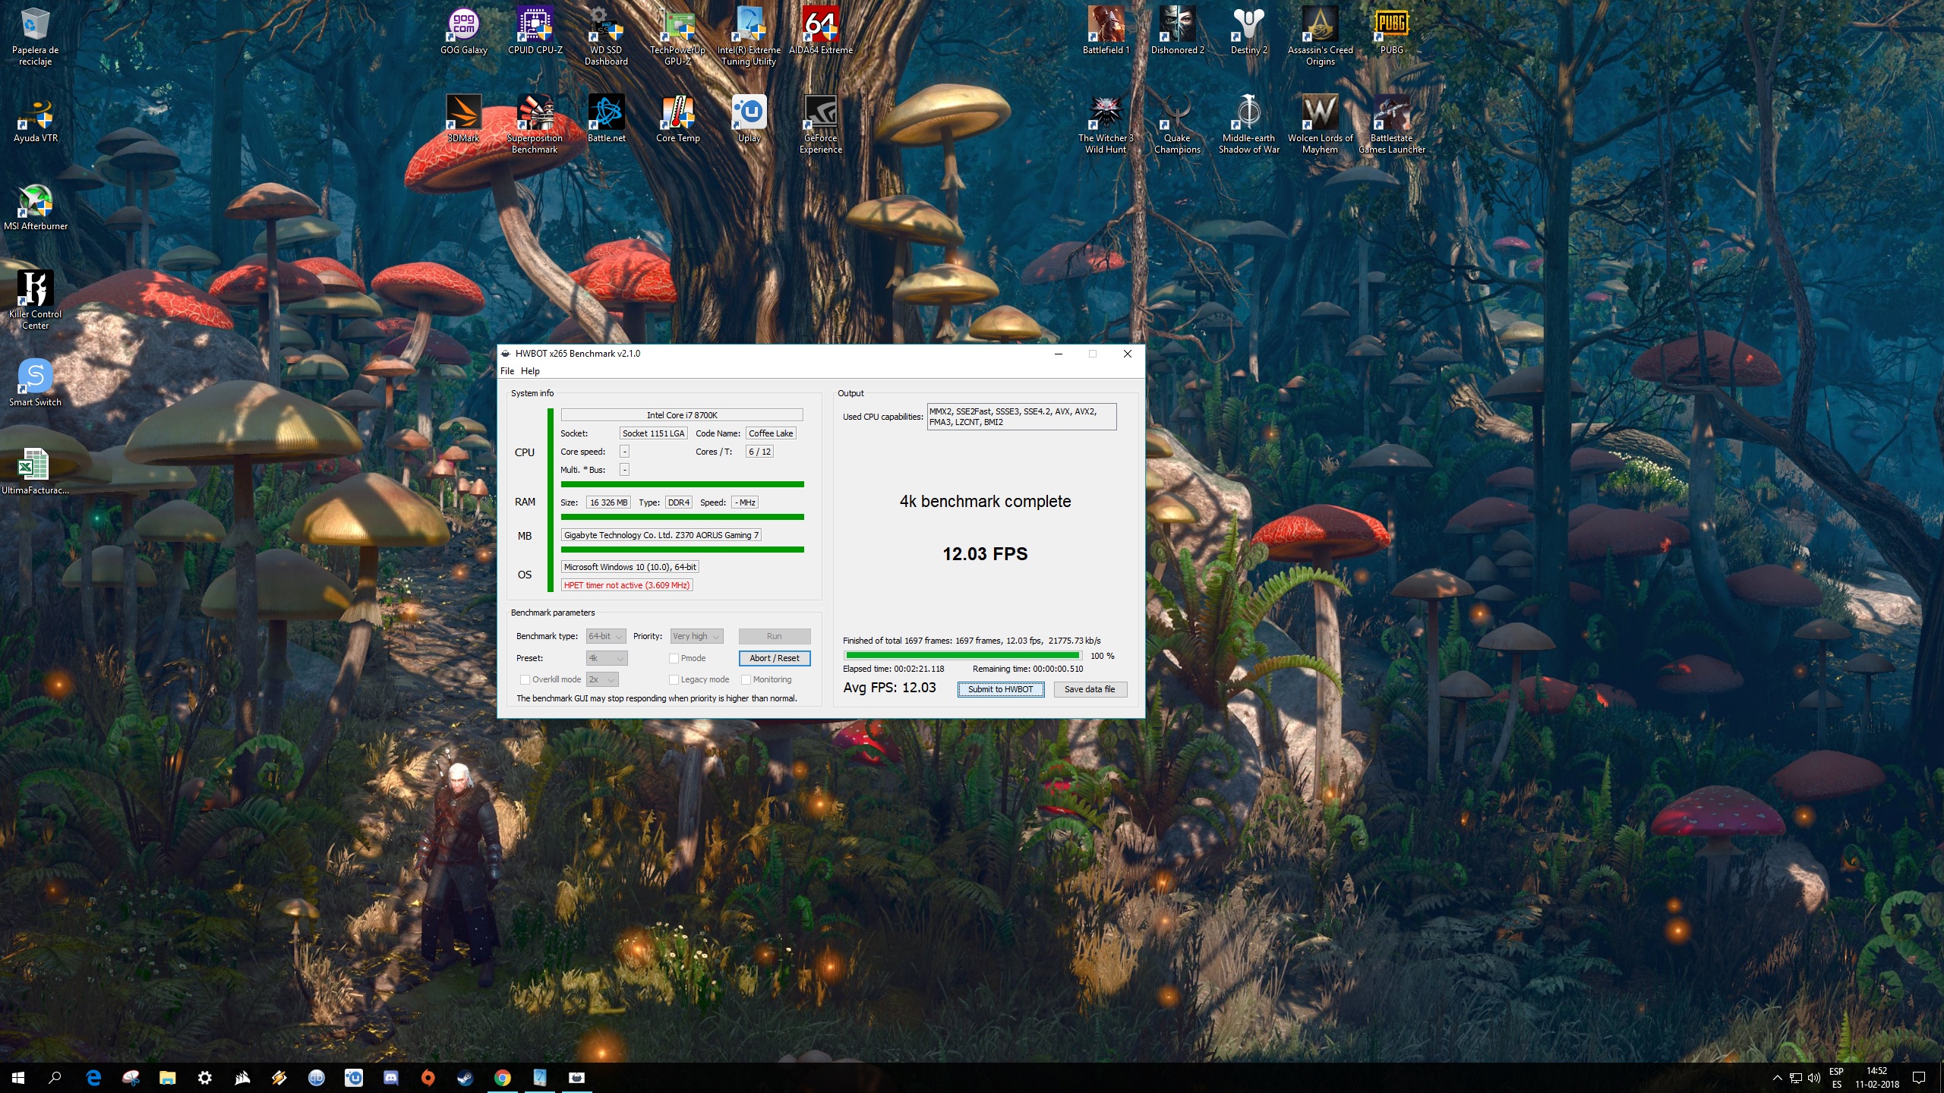Click the Intel Core i7 8700K field

(x=682, y=415)
